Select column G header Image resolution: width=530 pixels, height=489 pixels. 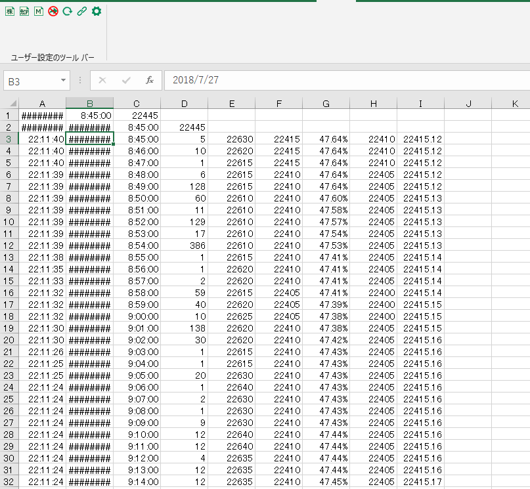click(x=326, y=104)
